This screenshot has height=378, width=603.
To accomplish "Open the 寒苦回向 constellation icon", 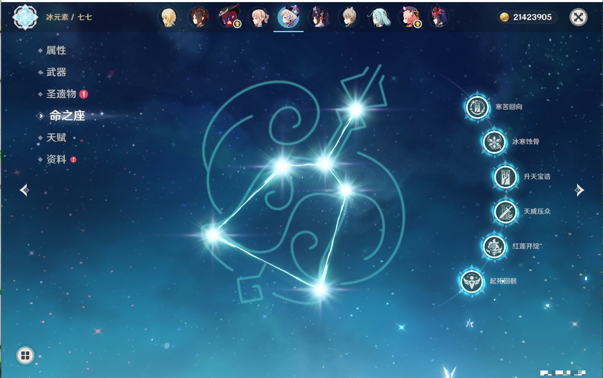I will pyautogui.click(x=477, y=107).
